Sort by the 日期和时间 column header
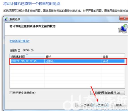The image size is (128, 111). (27, 56)
